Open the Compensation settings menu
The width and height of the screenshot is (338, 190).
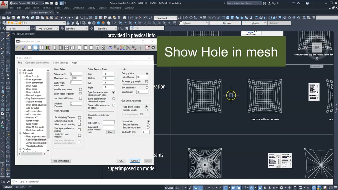point(37,63)
